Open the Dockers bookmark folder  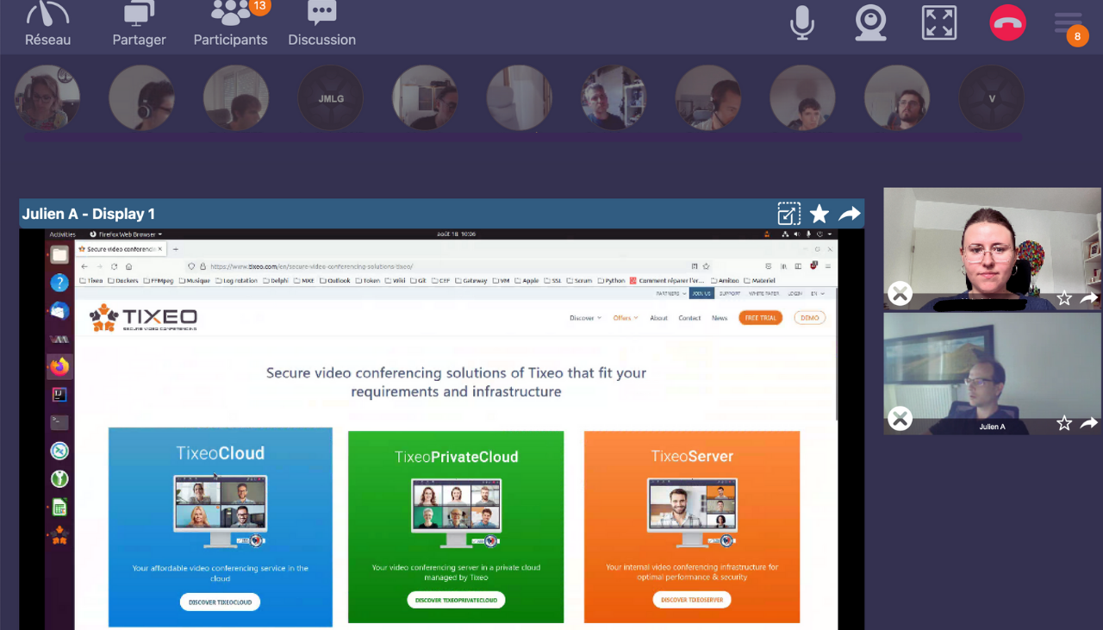tap(122, 281)
